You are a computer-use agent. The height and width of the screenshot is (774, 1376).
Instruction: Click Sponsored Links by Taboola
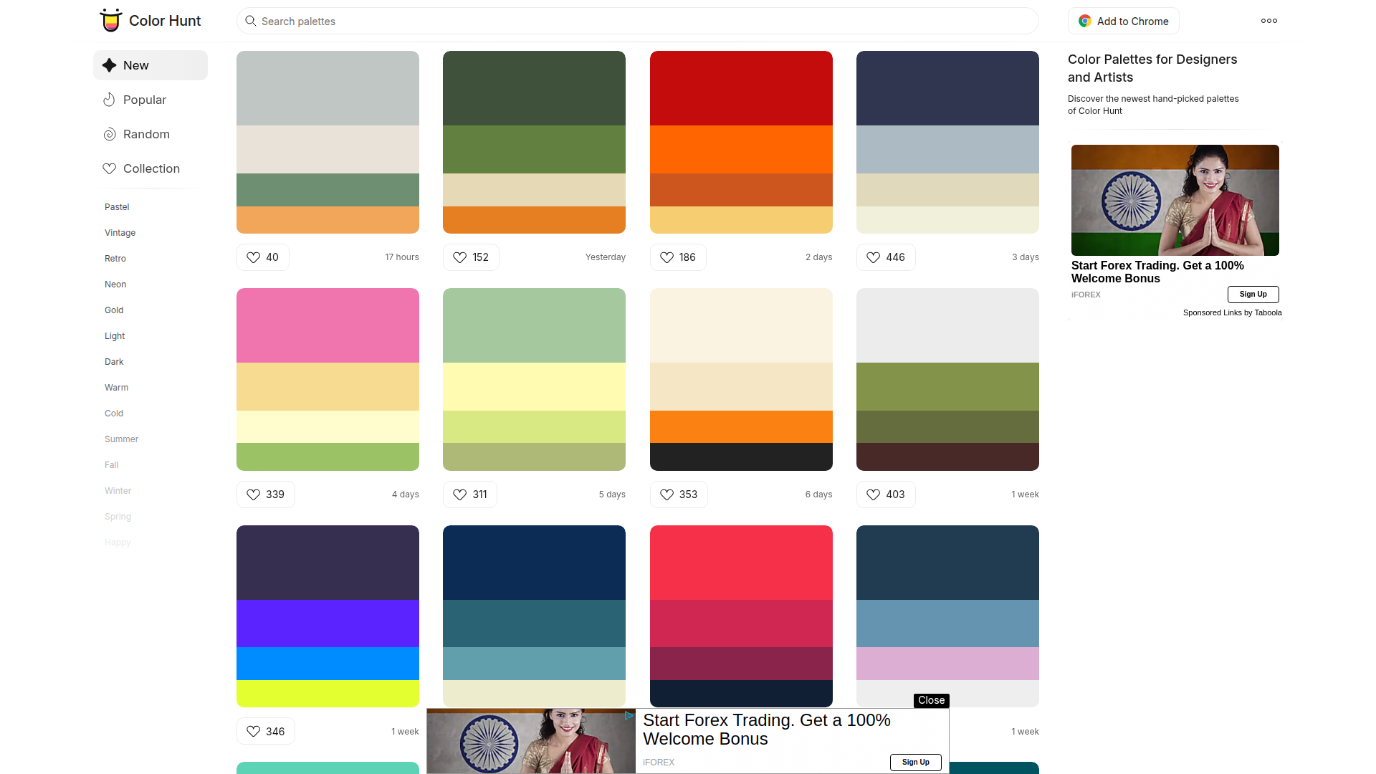point(1232,312)
